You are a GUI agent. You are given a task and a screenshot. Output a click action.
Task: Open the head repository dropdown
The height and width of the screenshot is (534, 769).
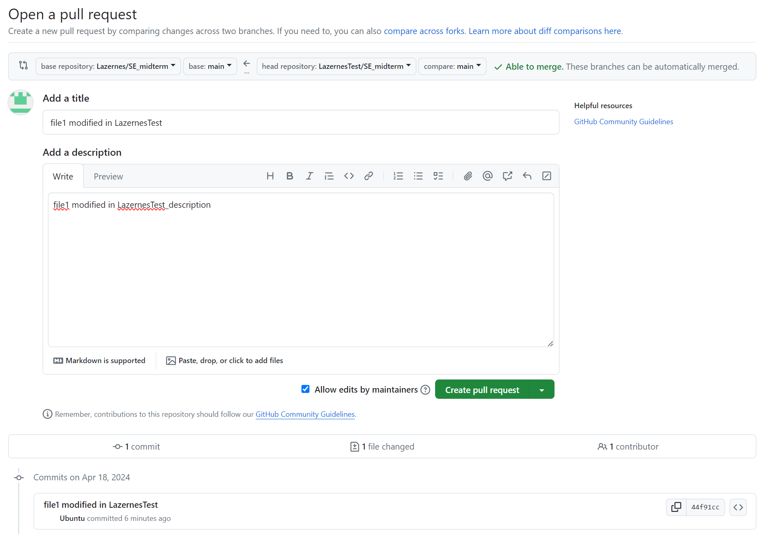point(336,66)
